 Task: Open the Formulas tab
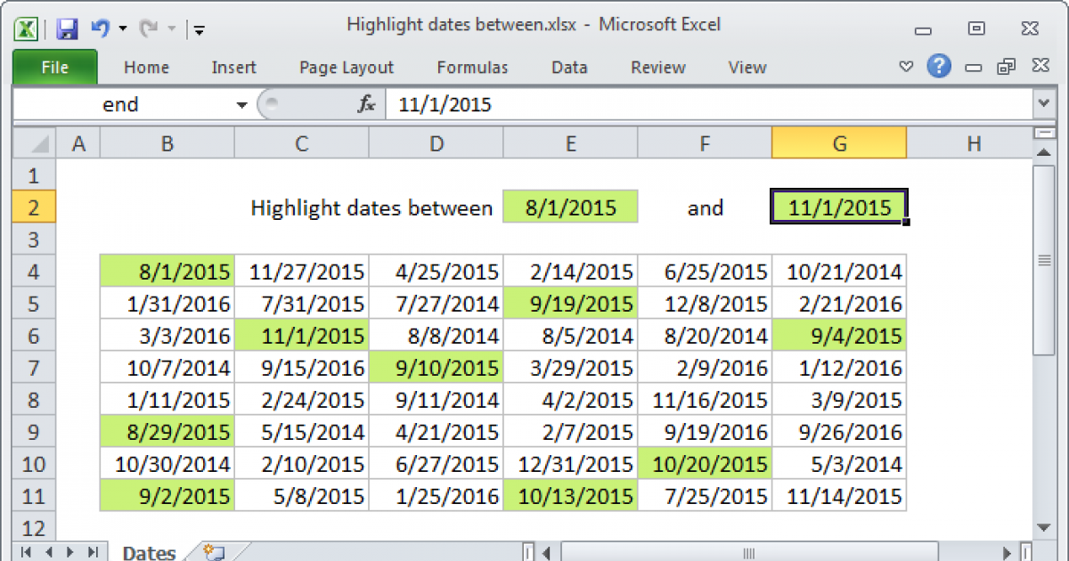pos(472,68)
